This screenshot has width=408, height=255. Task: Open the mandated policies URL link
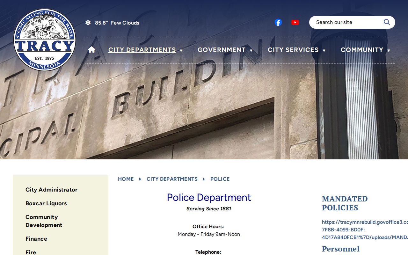[x=365, y=230]
